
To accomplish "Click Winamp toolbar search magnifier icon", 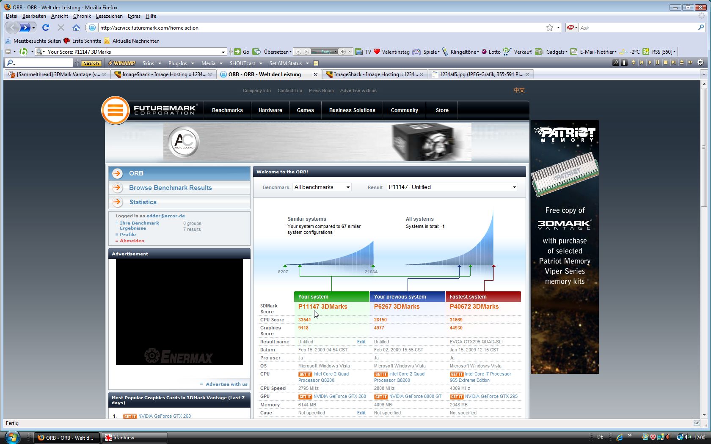I will [616, 63].
